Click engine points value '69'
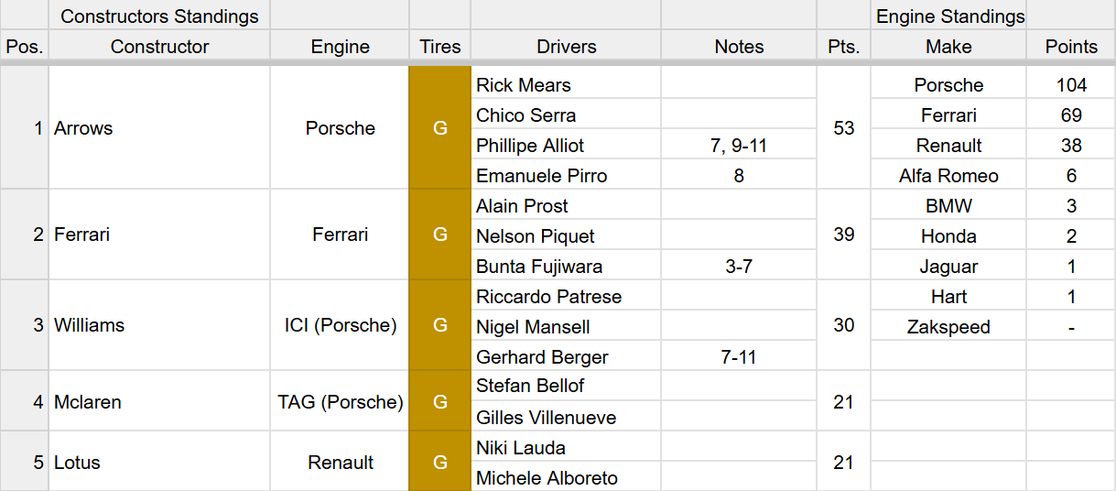Screen dimensions: 1116x491 (x=1071, y=115)
